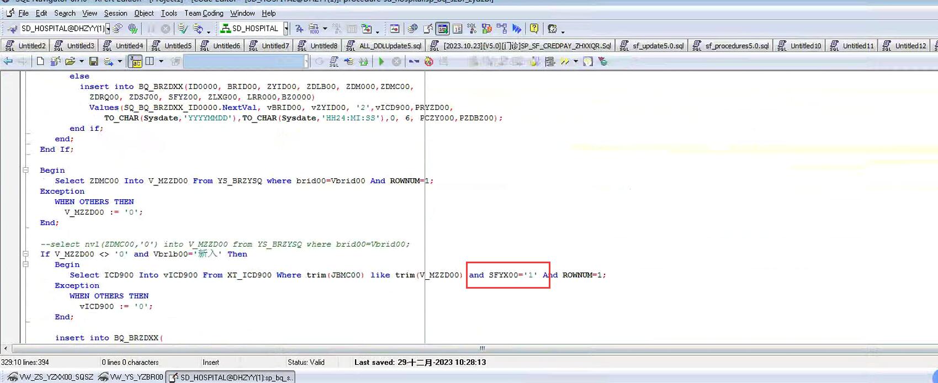Click the 'Insert' mode status bar indicator
Screen dimensions: 938x383
pos(211,363)
